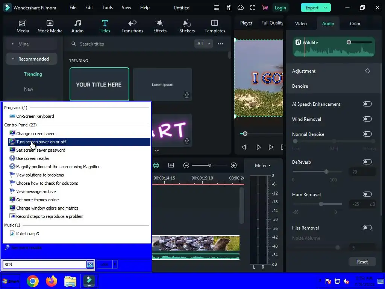This screenshot has height=289, width=385.
Task: Click the zoom-to-fit timeline icon
Action: click(x=171, y=166)
